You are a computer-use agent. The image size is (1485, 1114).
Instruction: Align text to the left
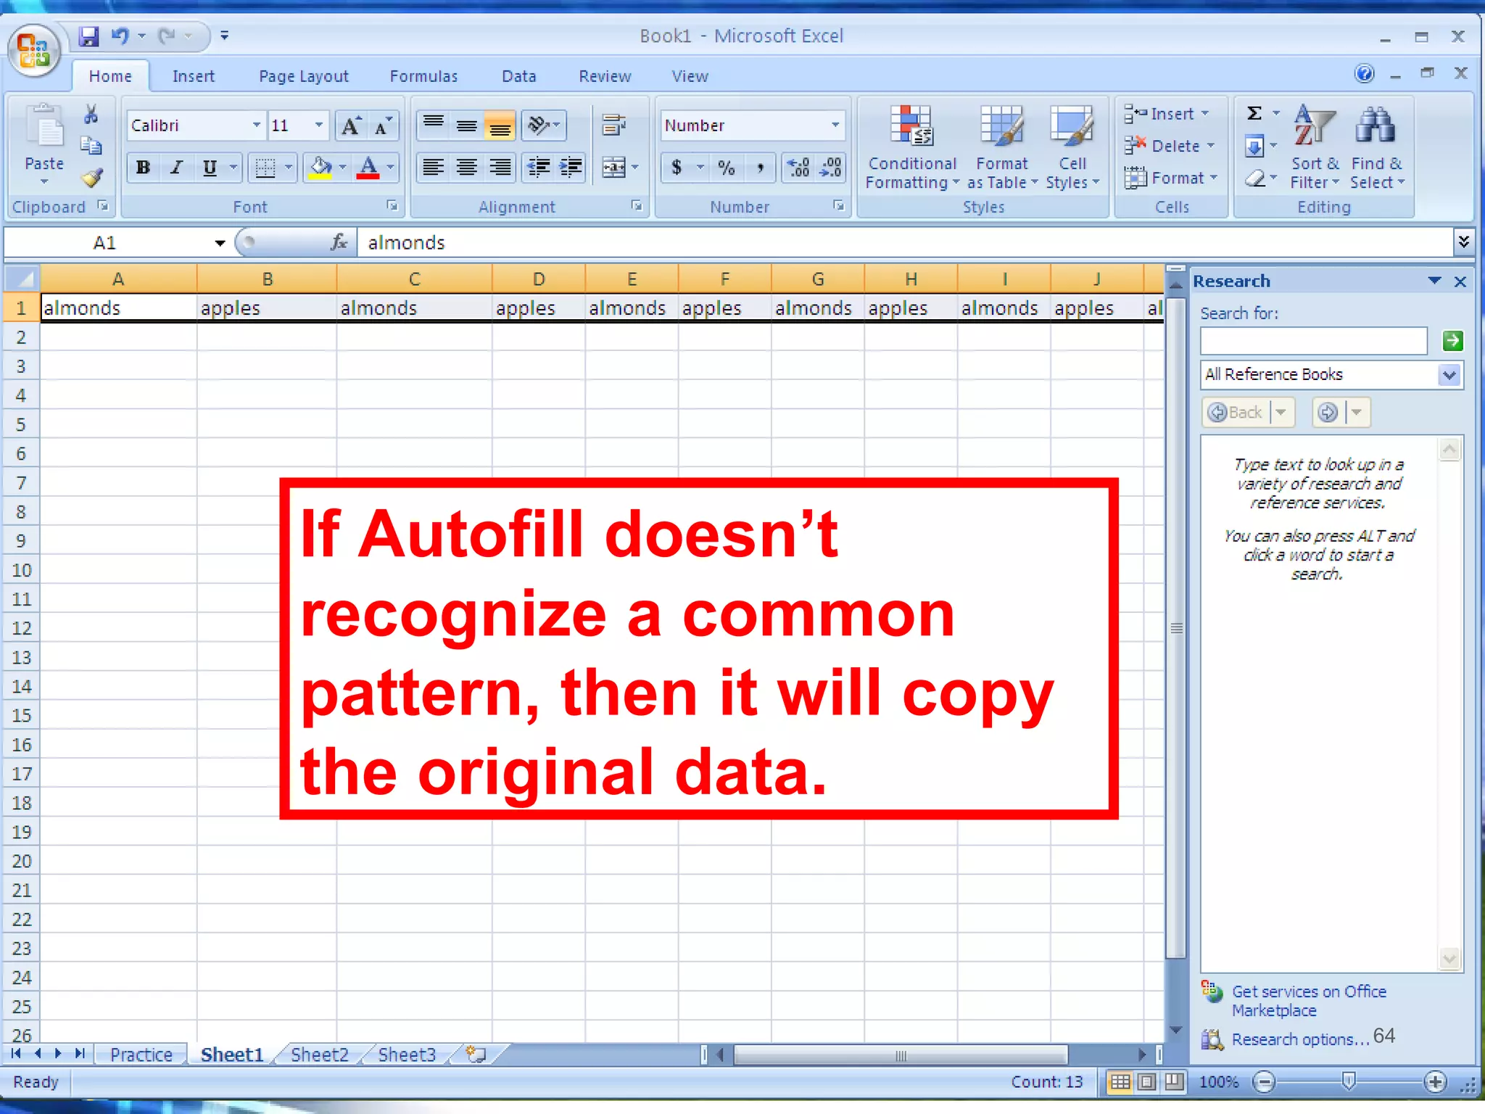tap(434, 168)
